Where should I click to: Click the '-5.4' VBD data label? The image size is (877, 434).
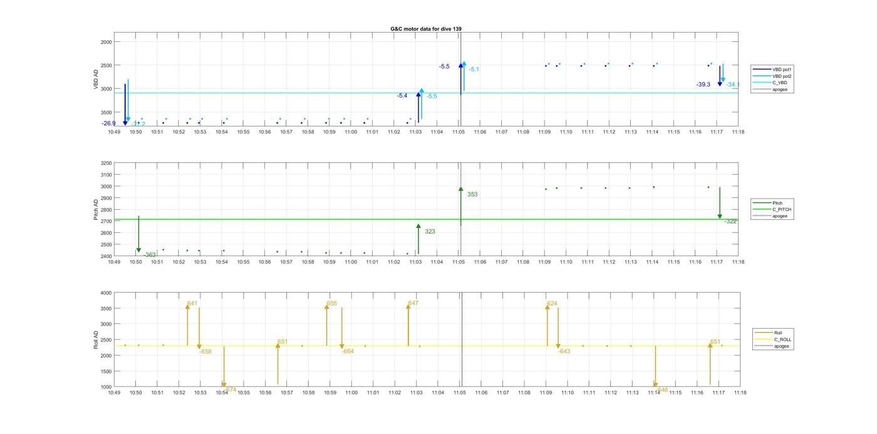click(x=402, y=96)
